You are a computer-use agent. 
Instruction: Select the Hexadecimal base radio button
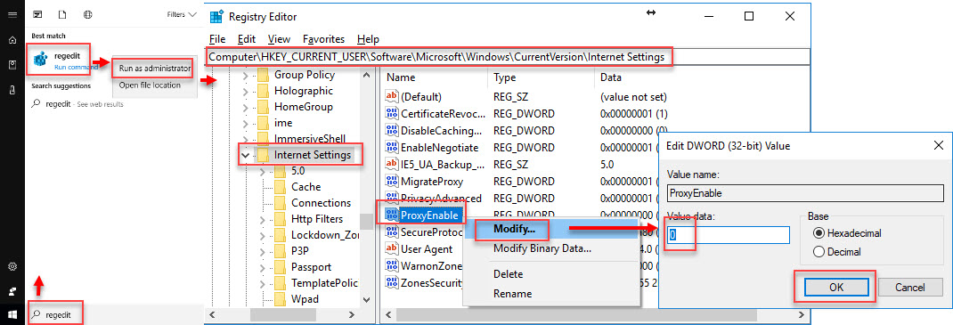click(x=819, y=232)
